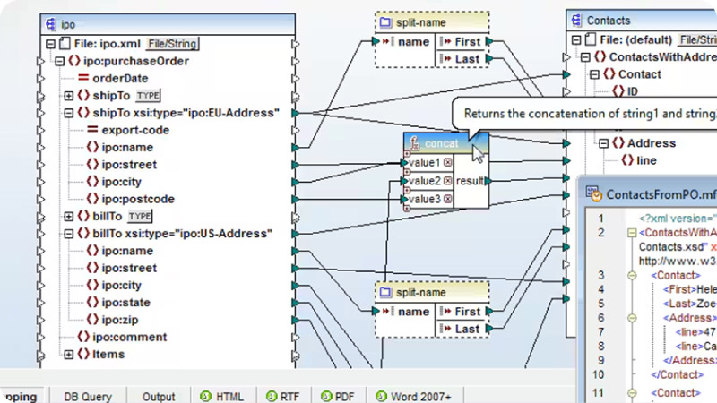
Task: Click the Contacts component header icon
Action: point(576,20)
